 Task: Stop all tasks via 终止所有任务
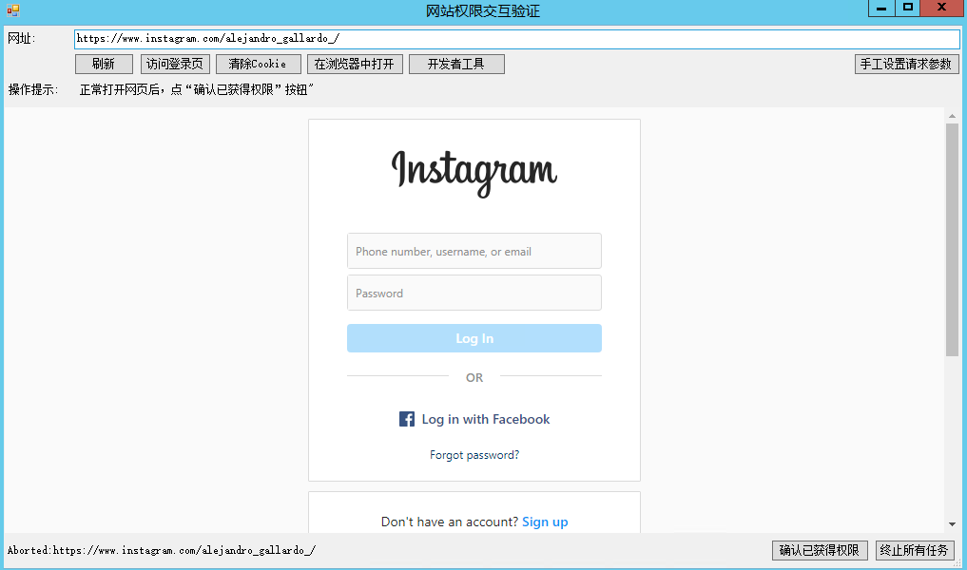click(915, 550)
